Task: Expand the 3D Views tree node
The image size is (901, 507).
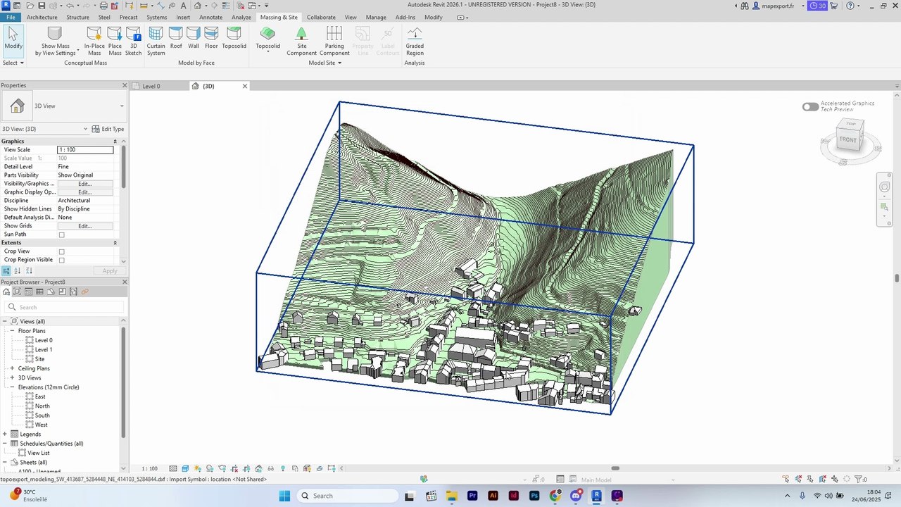Action: 12,378
